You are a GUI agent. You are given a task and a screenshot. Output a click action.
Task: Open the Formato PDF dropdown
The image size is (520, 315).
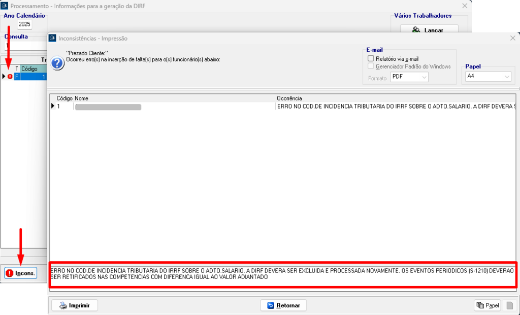click(x=409, y=77)
